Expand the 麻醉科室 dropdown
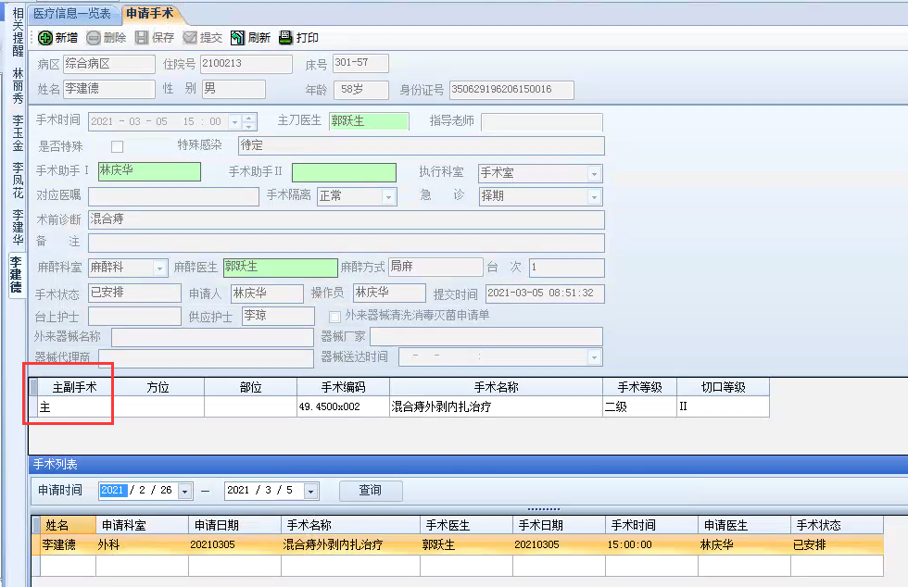 pos(159,268)
